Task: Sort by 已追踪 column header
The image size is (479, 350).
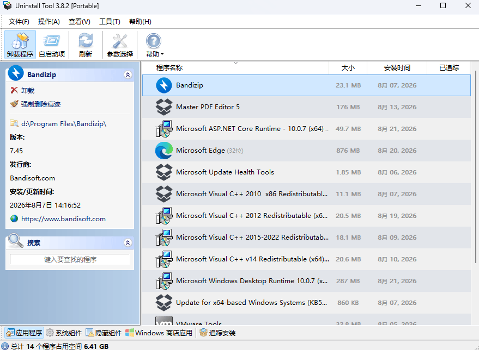Action: pyautogui.click(x=449, y=67)
